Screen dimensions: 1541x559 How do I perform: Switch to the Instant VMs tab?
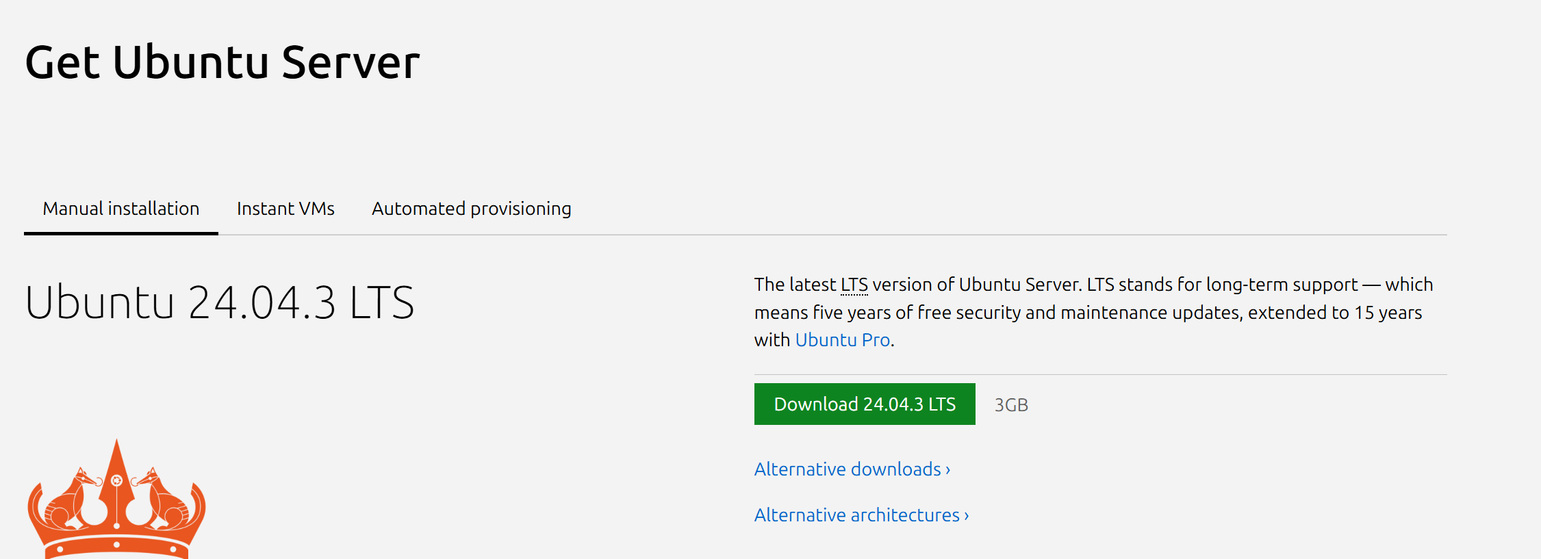285,209
